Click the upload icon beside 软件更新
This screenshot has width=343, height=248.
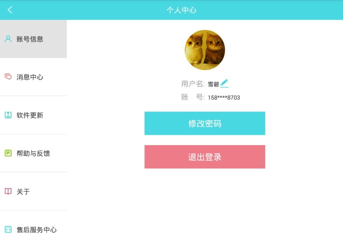(8, 115)
